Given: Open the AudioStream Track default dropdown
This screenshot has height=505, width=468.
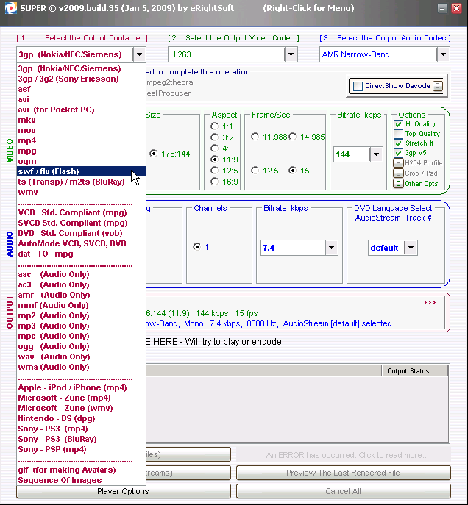Looking at the screenshot, I should (411, 248).
